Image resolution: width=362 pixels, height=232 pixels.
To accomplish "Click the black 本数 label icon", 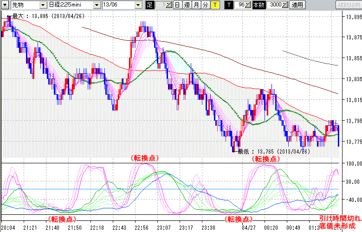I will 259,5.
